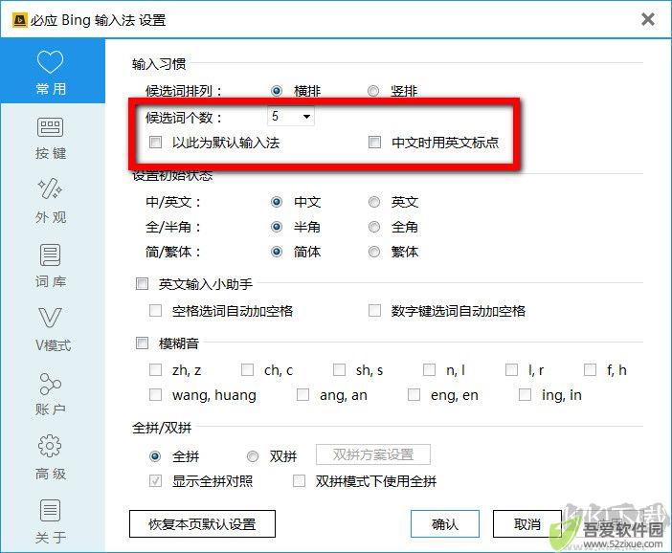Click 双拼方案设置 button
672x553 pixels.
coord(373,454)
